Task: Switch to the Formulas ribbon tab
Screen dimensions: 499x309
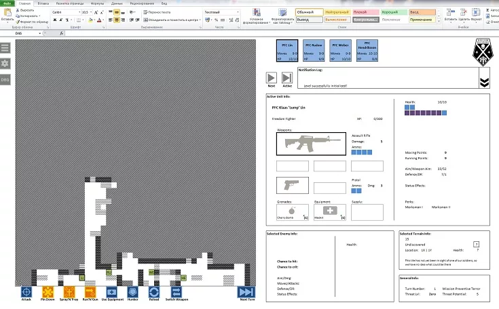Action: [98, 3]
